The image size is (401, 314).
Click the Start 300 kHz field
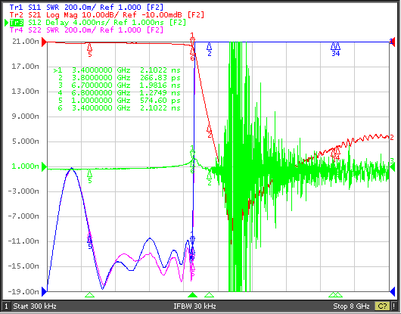[35, 306]
